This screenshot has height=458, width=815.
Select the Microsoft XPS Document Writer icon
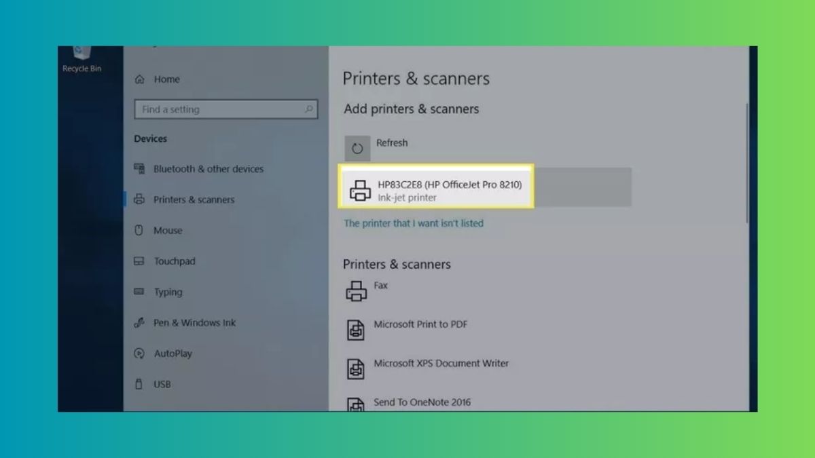[356, 368]
